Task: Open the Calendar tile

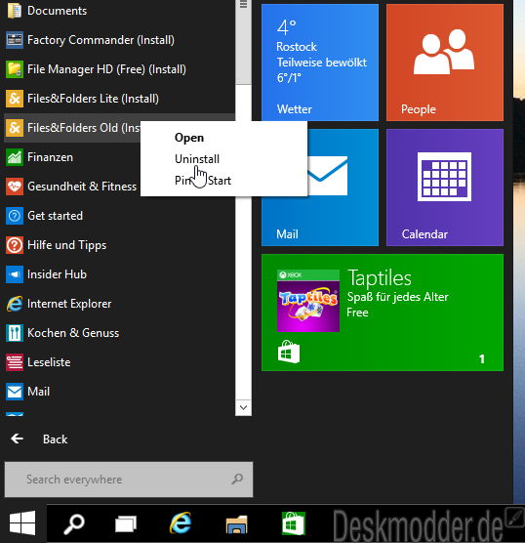Action: [445, 188]
